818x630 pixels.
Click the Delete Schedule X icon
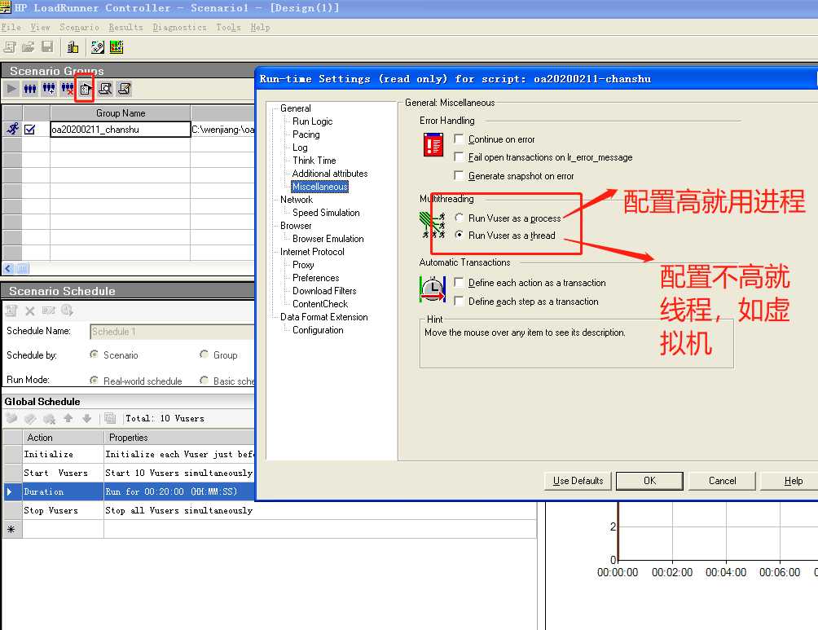(x=30, y=311)
